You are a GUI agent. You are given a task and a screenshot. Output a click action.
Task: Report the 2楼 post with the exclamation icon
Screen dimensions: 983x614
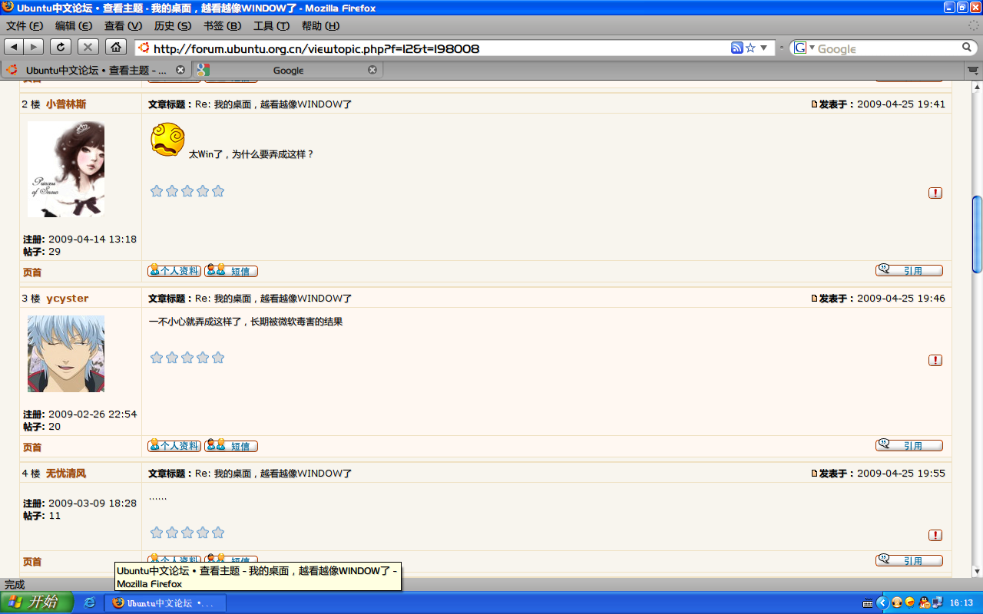pyautogui.click(x=935, y=193)
